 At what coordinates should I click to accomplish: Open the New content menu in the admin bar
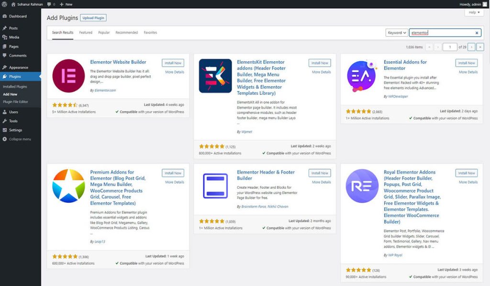66,4
